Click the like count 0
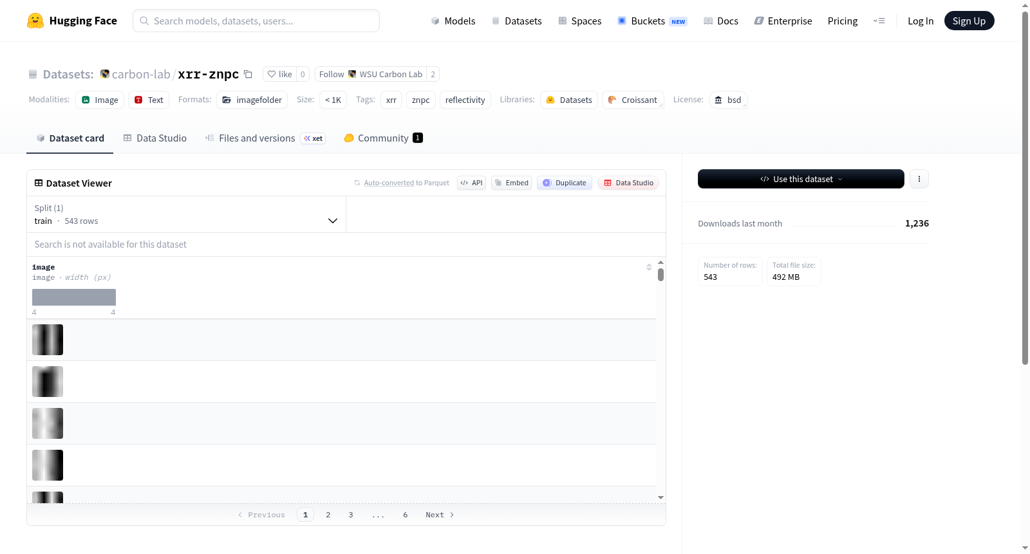Image resolution: width=1030 pixels, height=554 pixels. 303,74
